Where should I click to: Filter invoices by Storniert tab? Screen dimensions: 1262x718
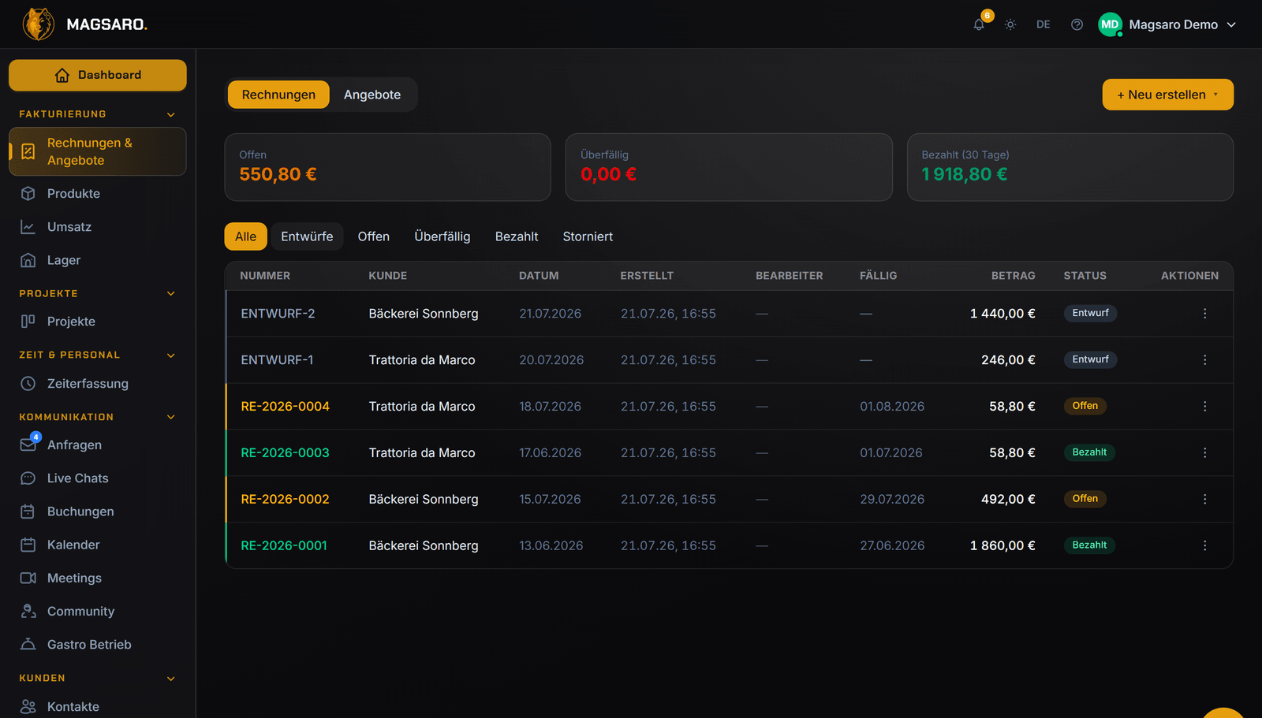(588, 236)
